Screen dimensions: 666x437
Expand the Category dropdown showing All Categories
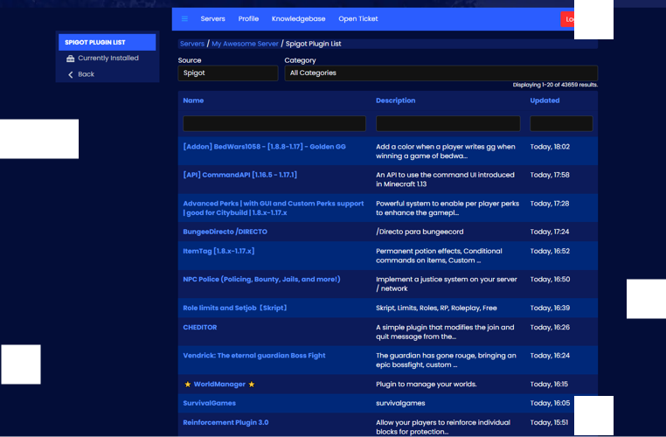[x=441, y=73]
